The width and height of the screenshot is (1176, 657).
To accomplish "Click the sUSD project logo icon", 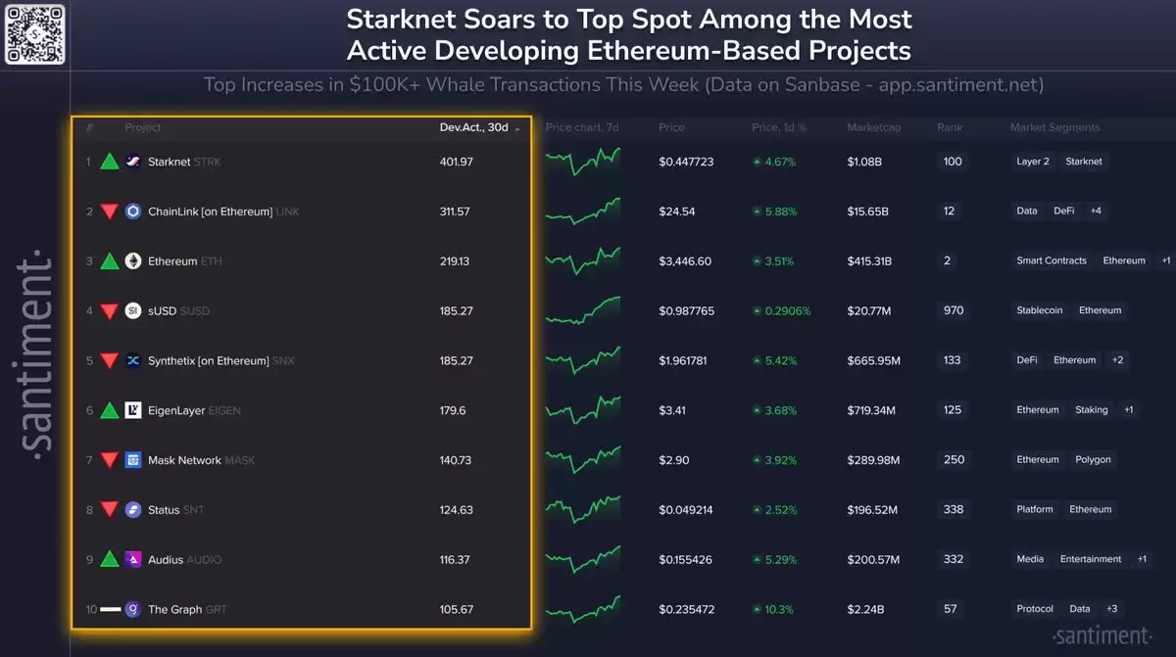I will [133, 310].
